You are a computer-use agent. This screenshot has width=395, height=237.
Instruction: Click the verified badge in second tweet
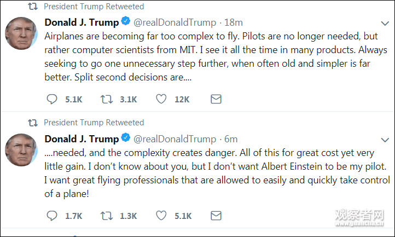(x=125, y=138)
